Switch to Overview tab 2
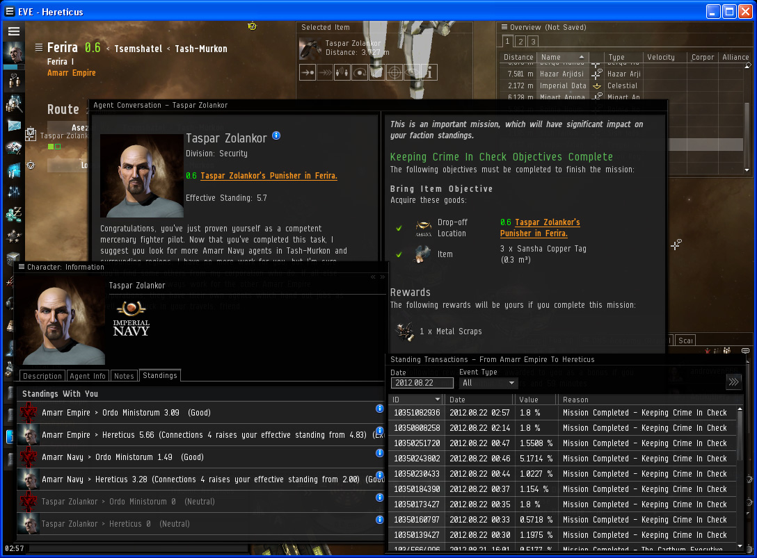 [x=520, y=42]
